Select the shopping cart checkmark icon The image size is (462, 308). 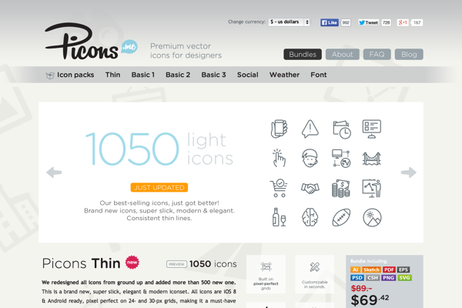[279, 188]
